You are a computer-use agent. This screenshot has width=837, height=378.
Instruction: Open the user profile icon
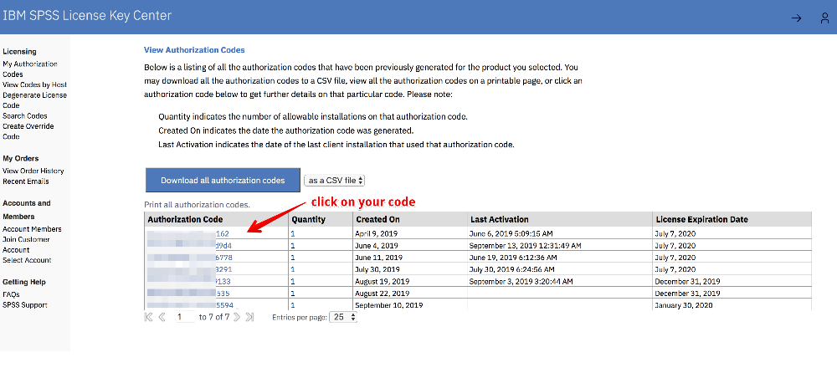[x=824, y=18]
